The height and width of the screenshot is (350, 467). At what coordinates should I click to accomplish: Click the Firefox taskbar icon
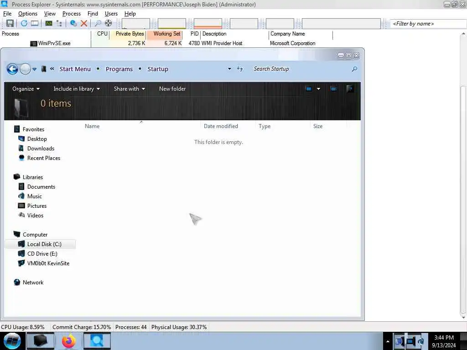(x=68, y=341)
